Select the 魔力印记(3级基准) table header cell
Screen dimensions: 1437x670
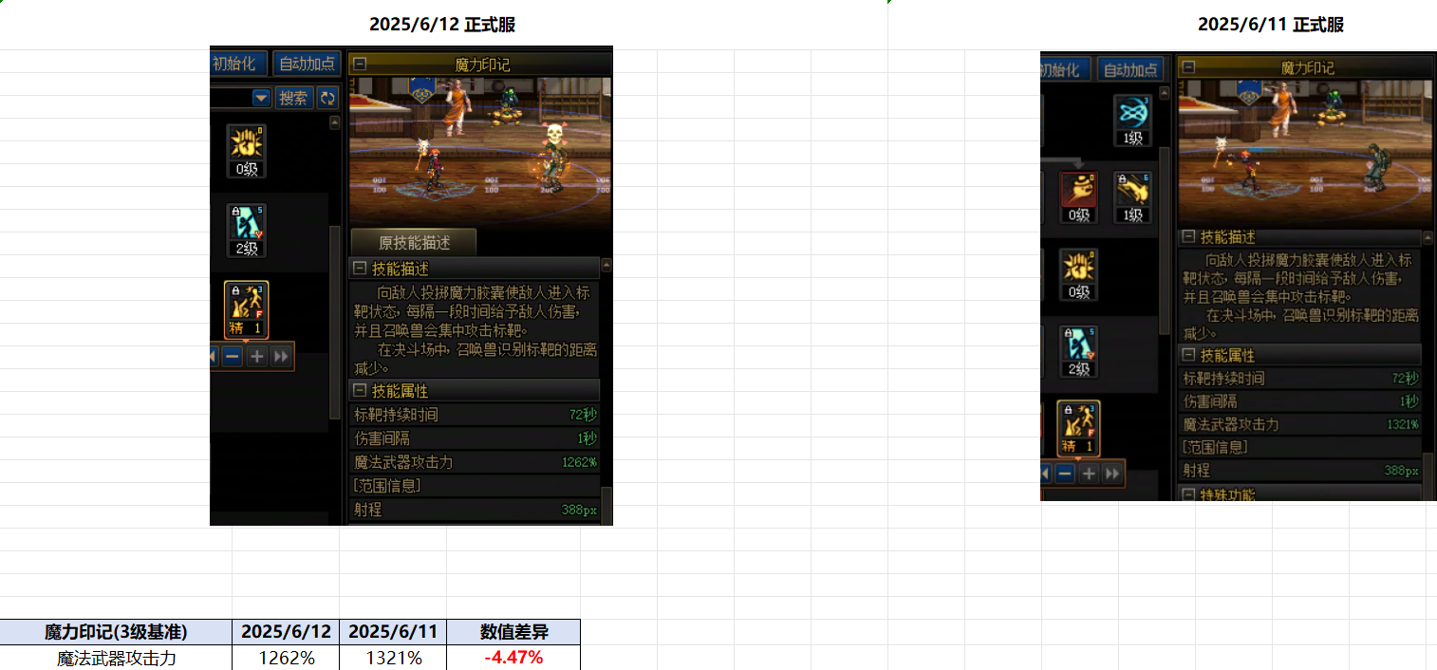[x=116, y=632]
